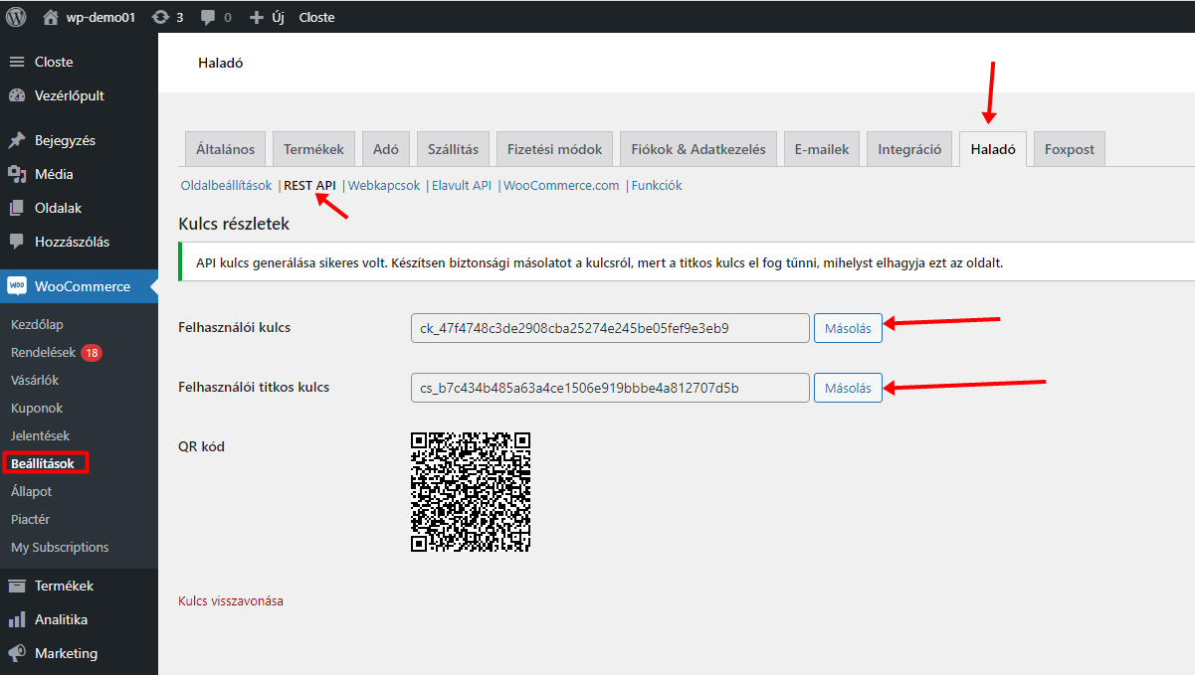This screenshot has height=675, width=1195.
Task: Open Marketing megaphone icon
Action: [x=17, y=653]
